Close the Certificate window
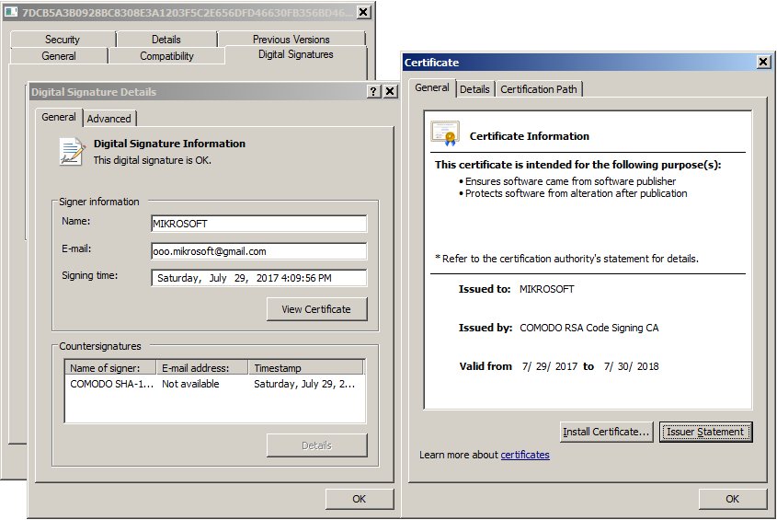The height and width of the screenshot is (520, 777). [763, 62]
